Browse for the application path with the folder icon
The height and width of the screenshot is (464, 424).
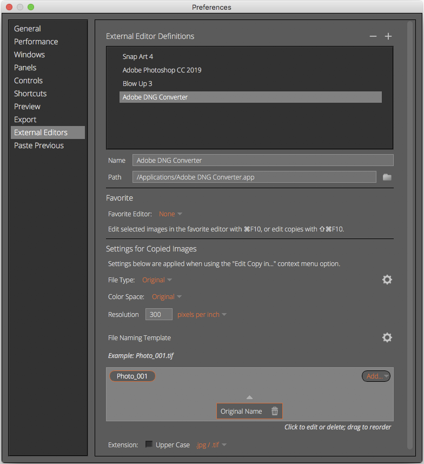387,177
